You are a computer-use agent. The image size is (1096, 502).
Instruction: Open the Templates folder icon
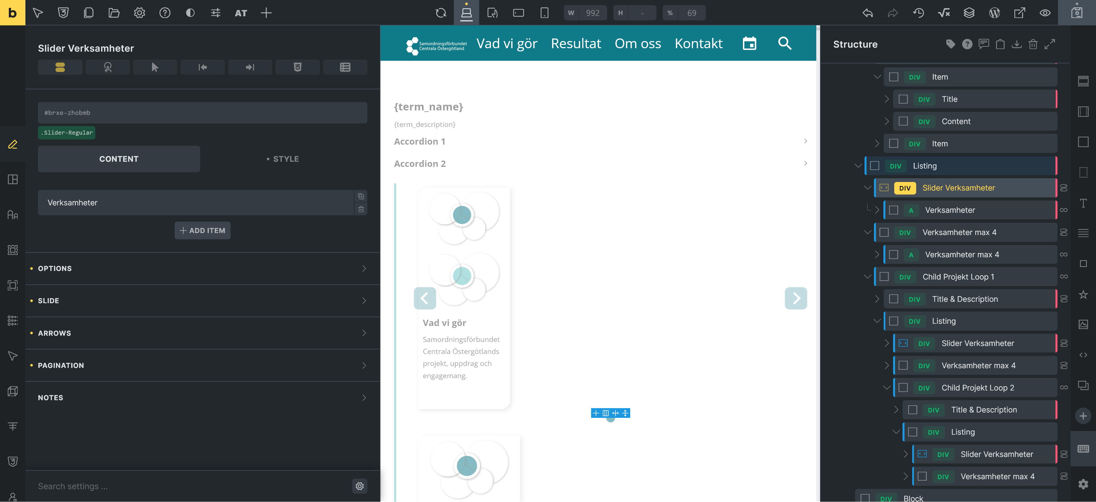tap(114, 13)
